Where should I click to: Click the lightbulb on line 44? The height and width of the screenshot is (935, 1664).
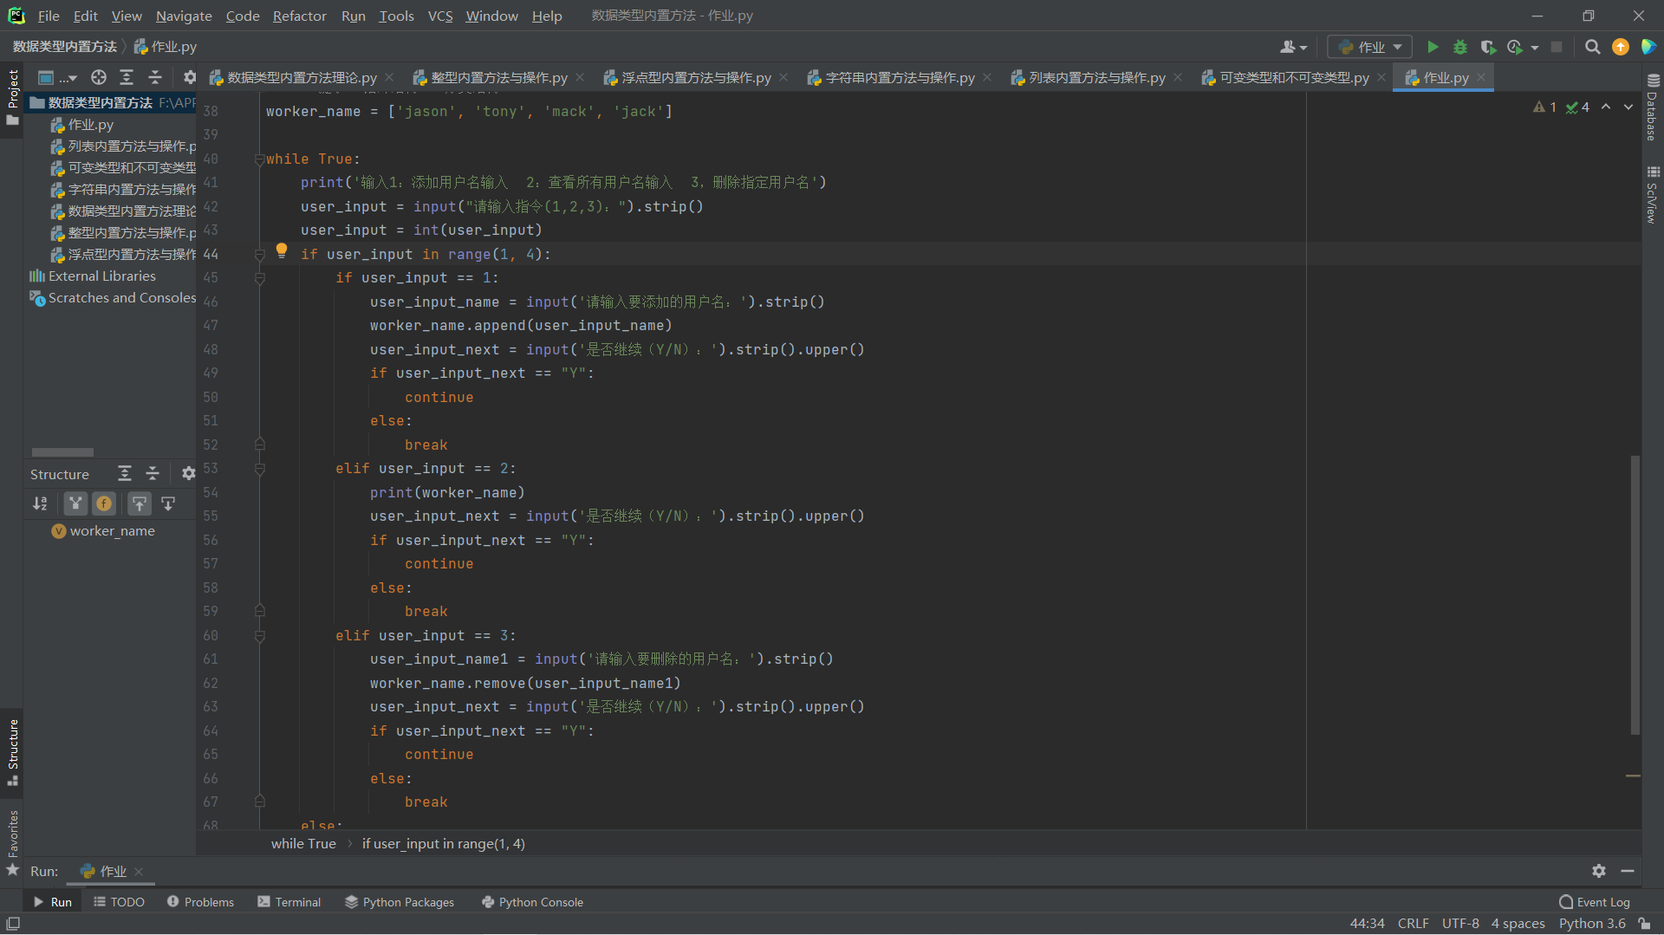pos(282,250)
